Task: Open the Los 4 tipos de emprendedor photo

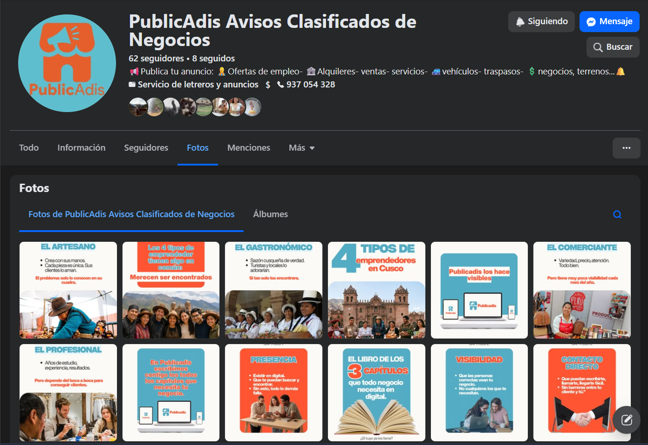Action: pos(171,290)
